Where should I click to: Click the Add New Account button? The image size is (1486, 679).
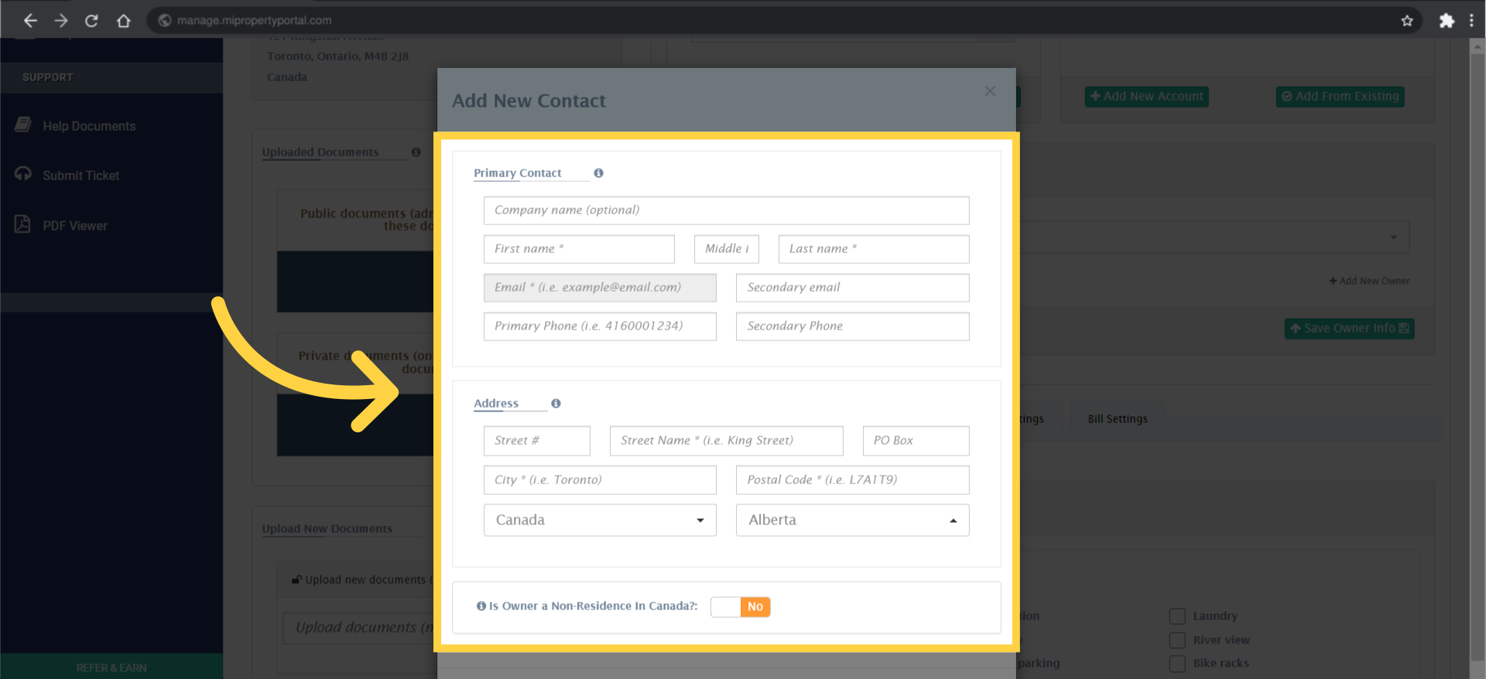pyautogui.click(x=1146, y=97)
